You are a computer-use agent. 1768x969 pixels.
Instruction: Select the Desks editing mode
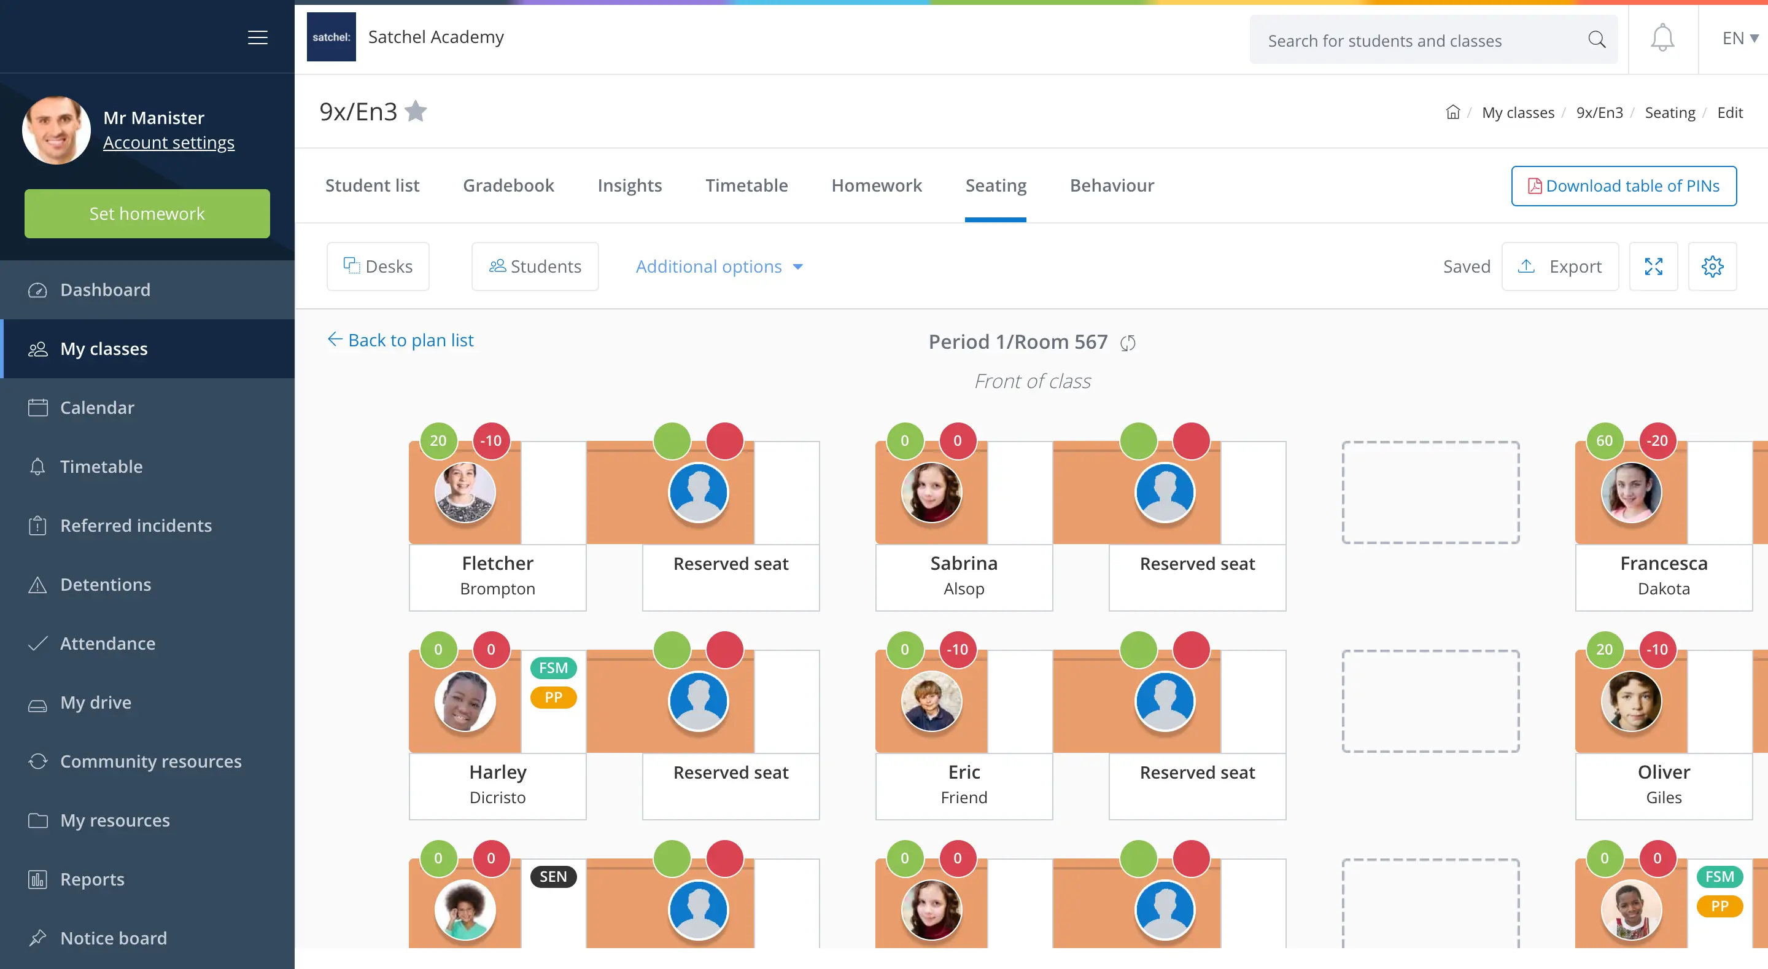378,266
